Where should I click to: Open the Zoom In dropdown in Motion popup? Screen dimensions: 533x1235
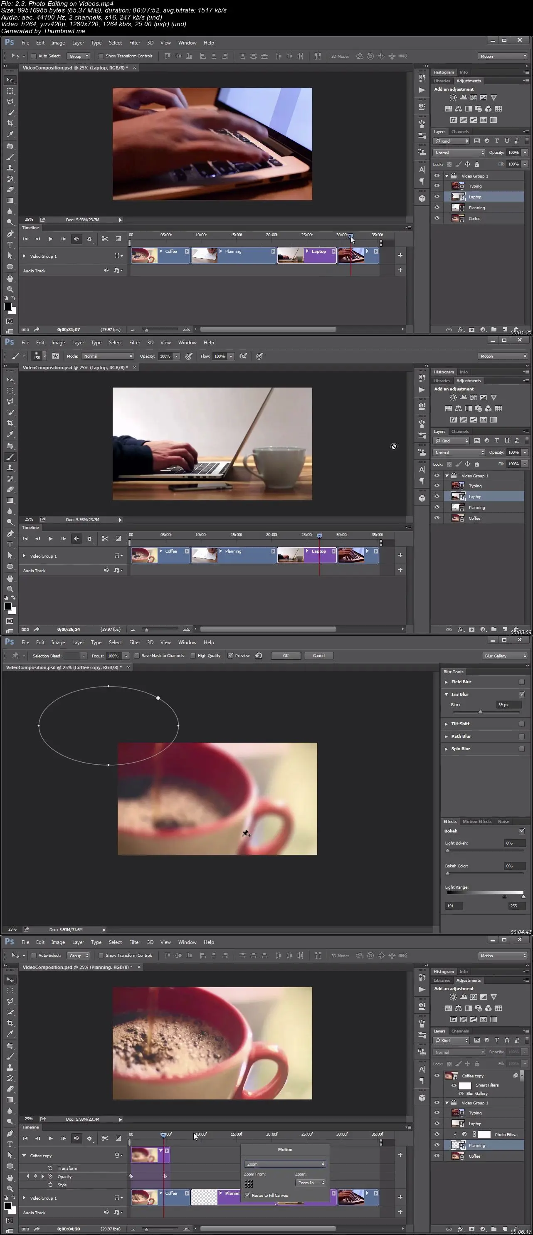click(311, 1183)
